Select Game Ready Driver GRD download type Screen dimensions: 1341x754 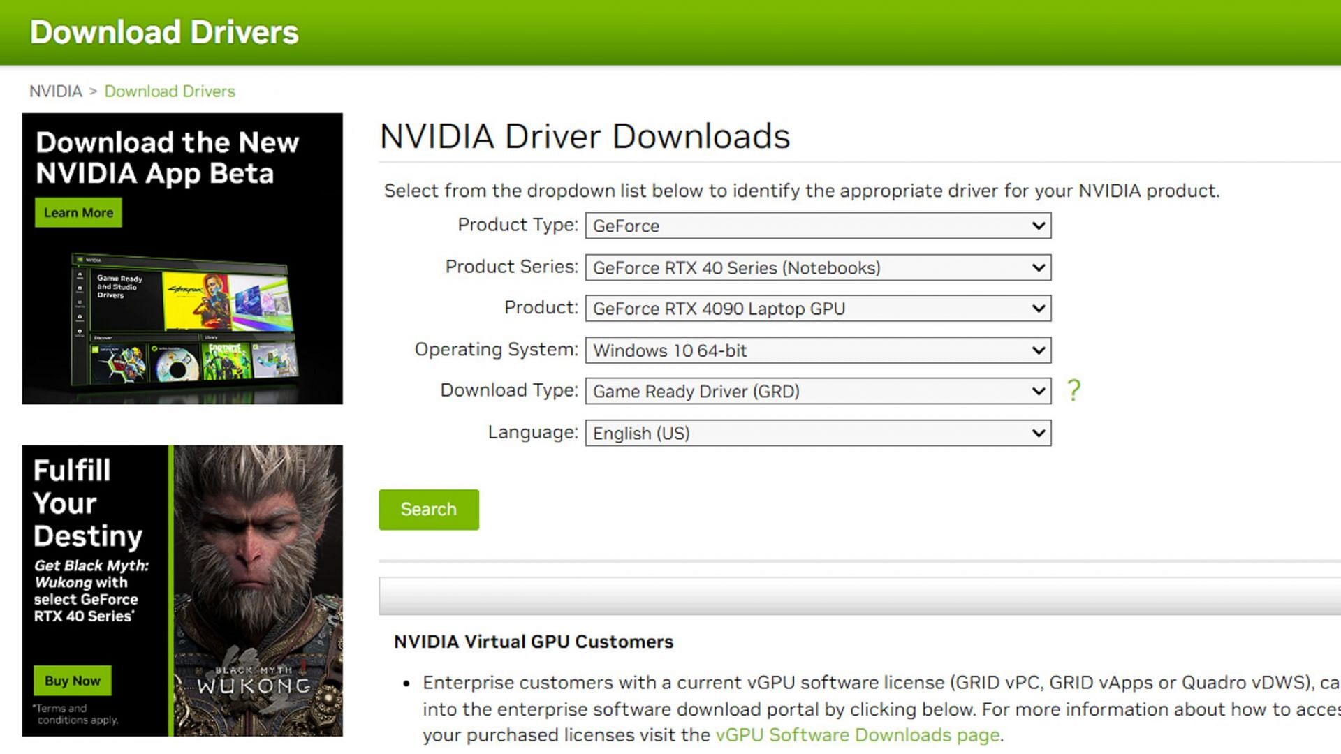pyautogui.click(x=816, y=391)
